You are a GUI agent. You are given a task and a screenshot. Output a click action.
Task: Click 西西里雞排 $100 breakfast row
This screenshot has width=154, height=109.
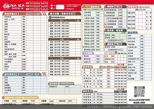click(25, 59)
